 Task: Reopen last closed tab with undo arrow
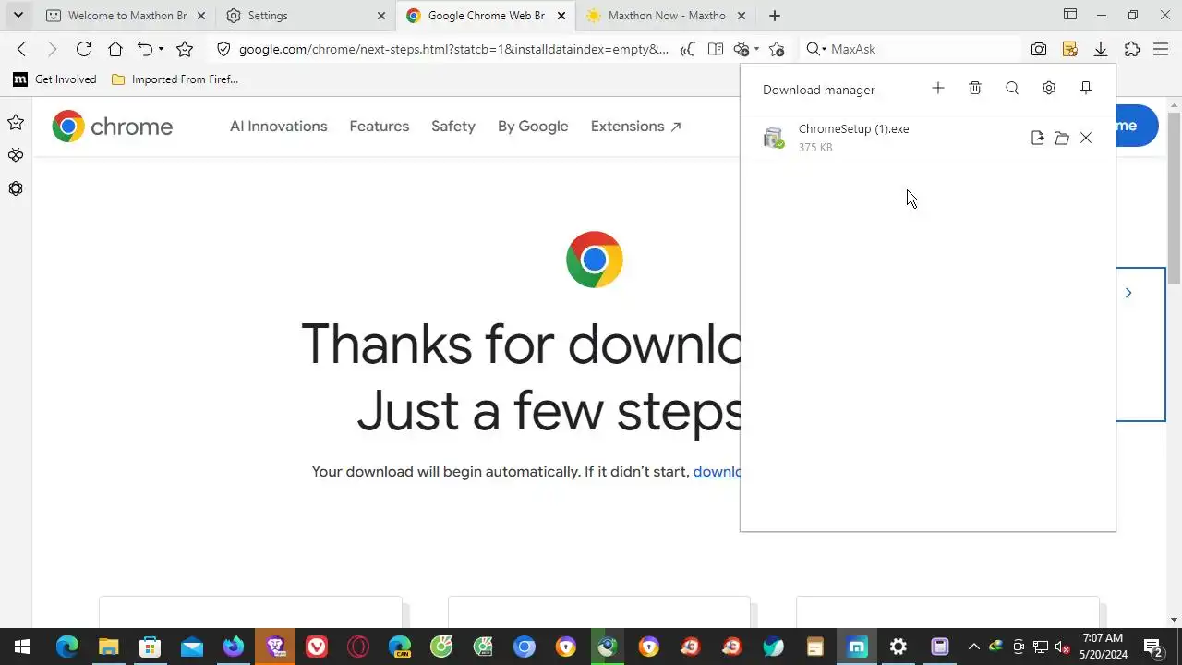click(144, 49)
